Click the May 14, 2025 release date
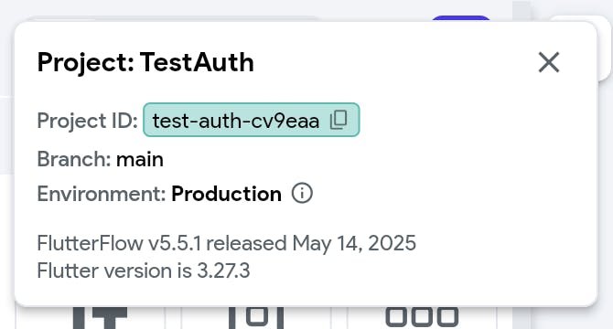The width and height of the screenshot is (613, 329). [x=354, y=243]
